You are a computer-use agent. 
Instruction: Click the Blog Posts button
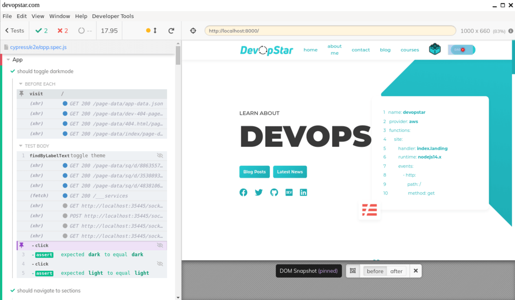tap(254, 171)
